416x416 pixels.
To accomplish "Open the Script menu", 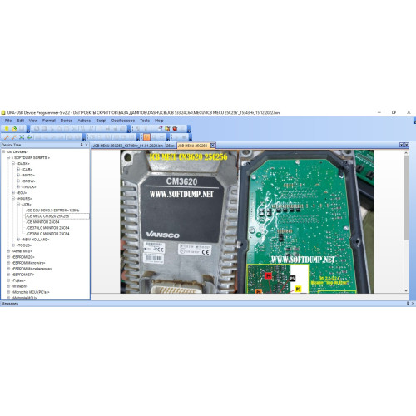I will coord(102,121).
